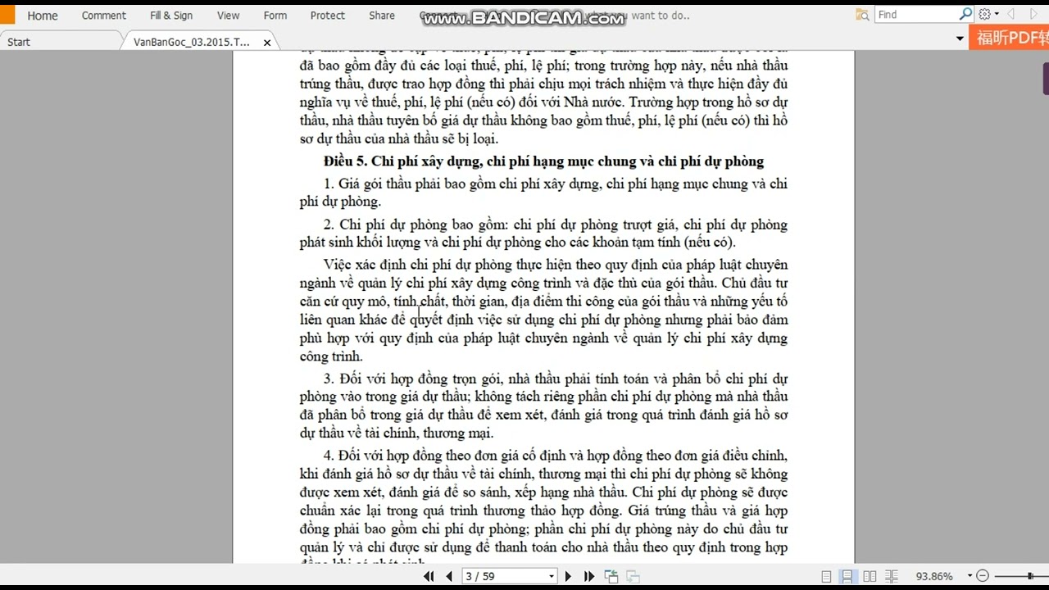Click the orange Foxit PDF converter banner

pos(1009,38)
